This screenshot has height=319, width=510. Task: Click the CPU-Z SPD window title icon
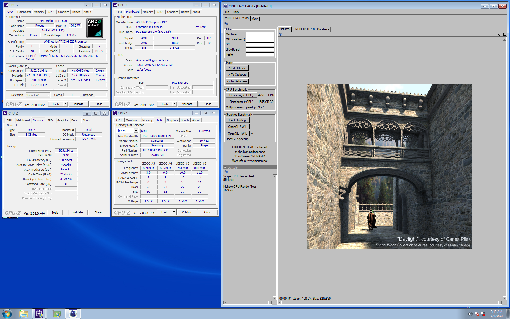pyautogui.click(x=115, y=113)
